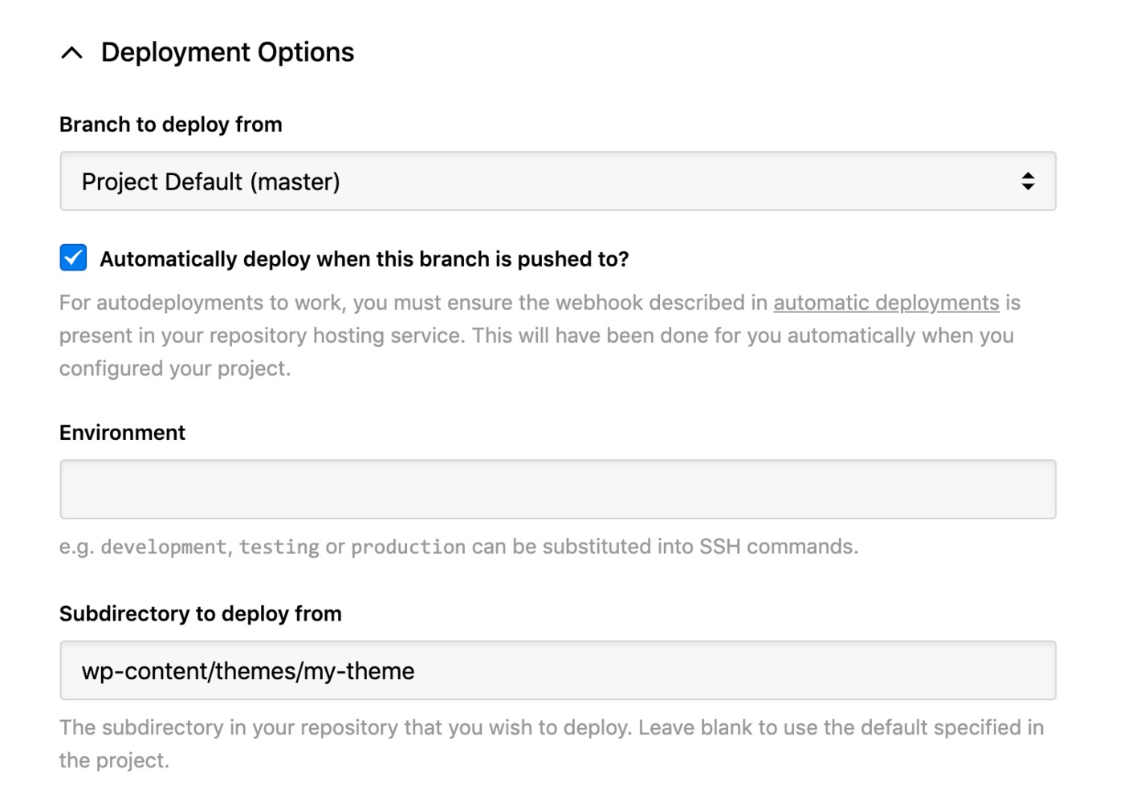This screenshot has height=802, width=1124.
Task: Click the Deployment Options heading text
Action: pyautogui.click(x=227, y=52)
